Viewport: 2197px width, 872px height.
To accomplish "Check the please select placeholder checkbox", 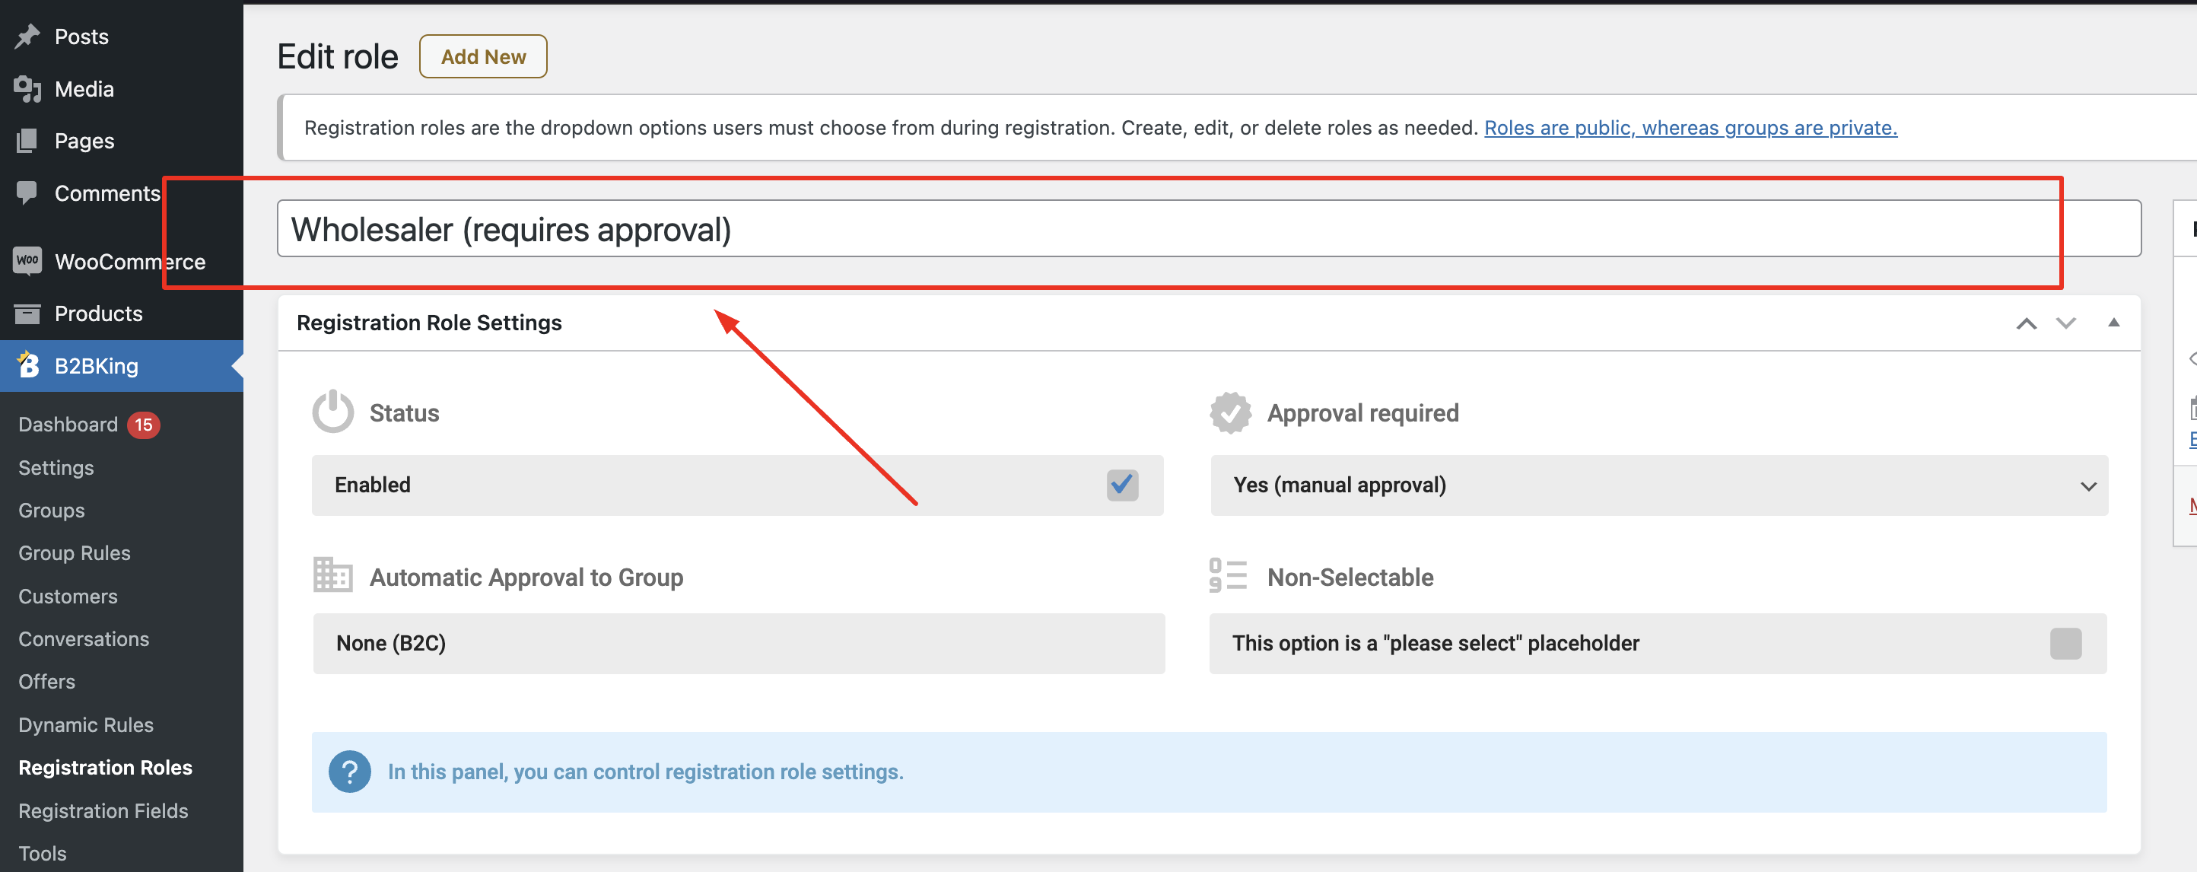I will [x=2065, y=643].
